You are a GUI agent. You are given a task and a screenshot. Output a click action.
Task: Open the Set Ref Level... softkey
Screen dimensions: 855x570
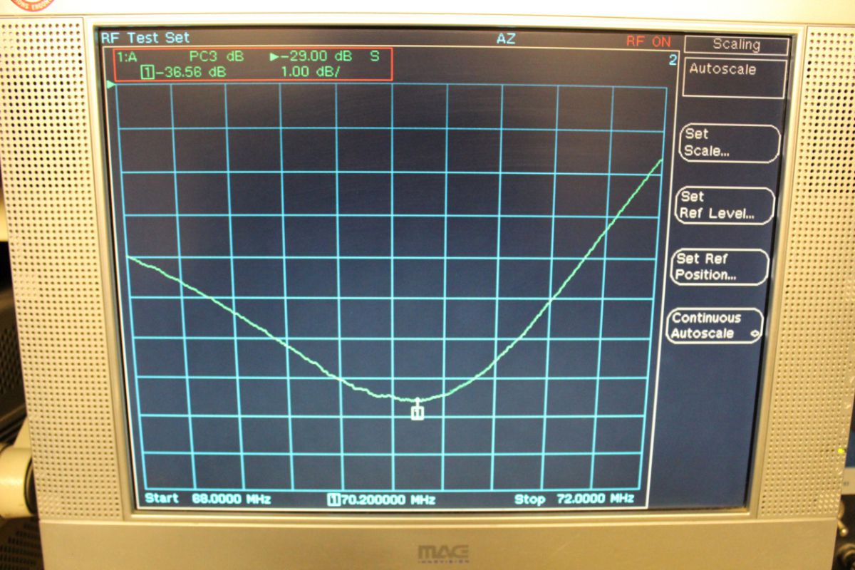coord(724,205)
